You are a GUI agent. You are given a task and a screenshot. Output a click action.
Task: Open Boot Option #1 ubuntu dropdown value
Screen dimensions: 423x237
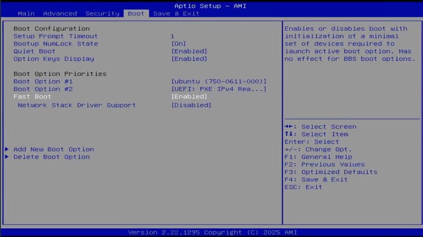219,81
